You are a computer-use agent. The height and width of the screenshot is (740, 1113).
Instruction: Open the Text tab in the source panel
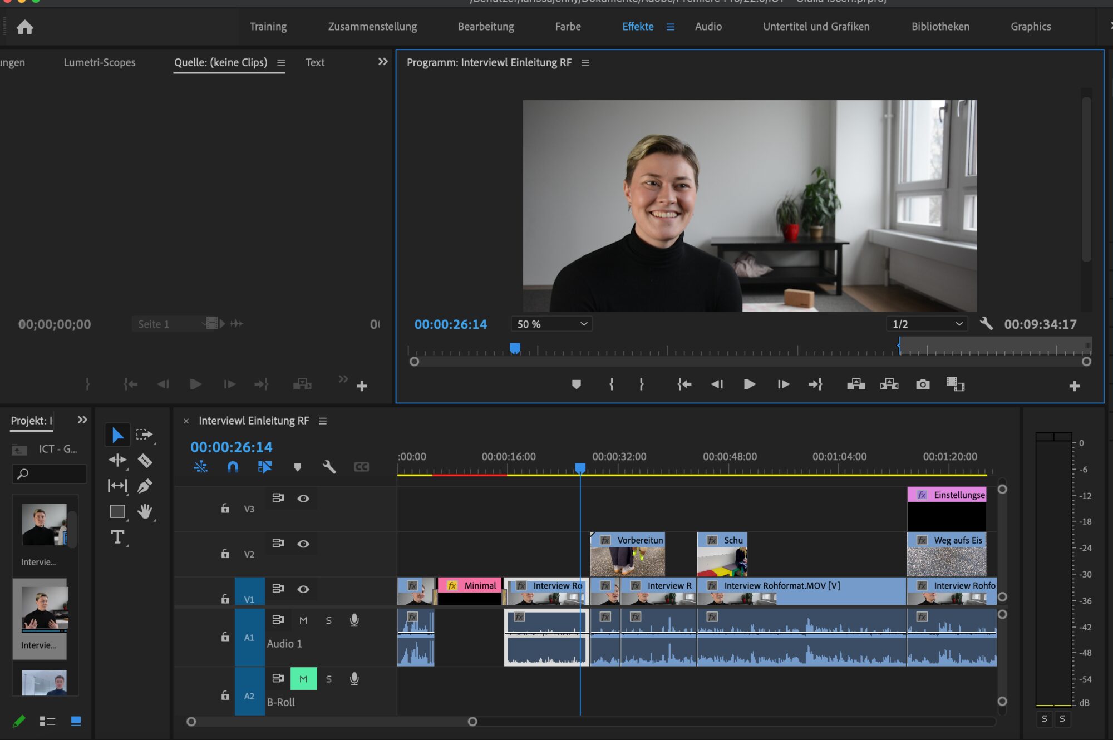coord(314,62)
